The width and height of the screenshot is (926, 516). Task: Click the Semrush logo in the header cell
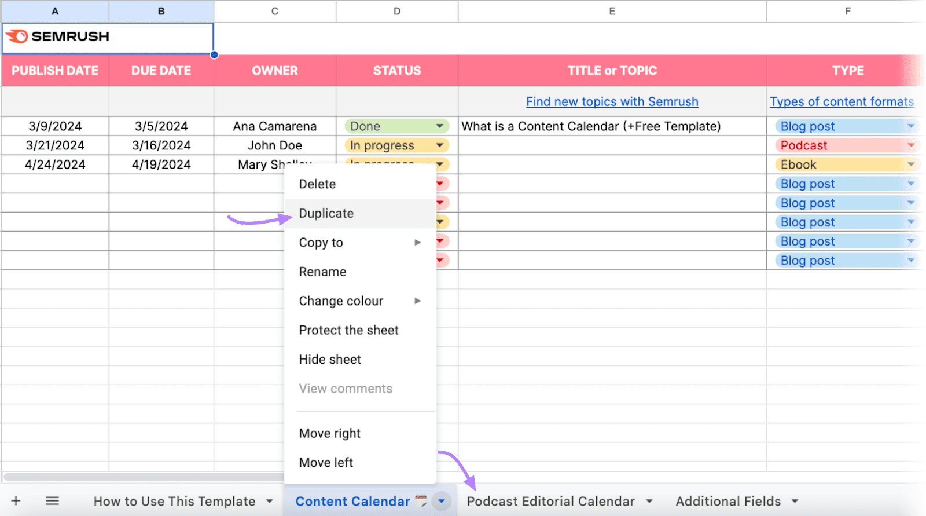coord(57,36)
